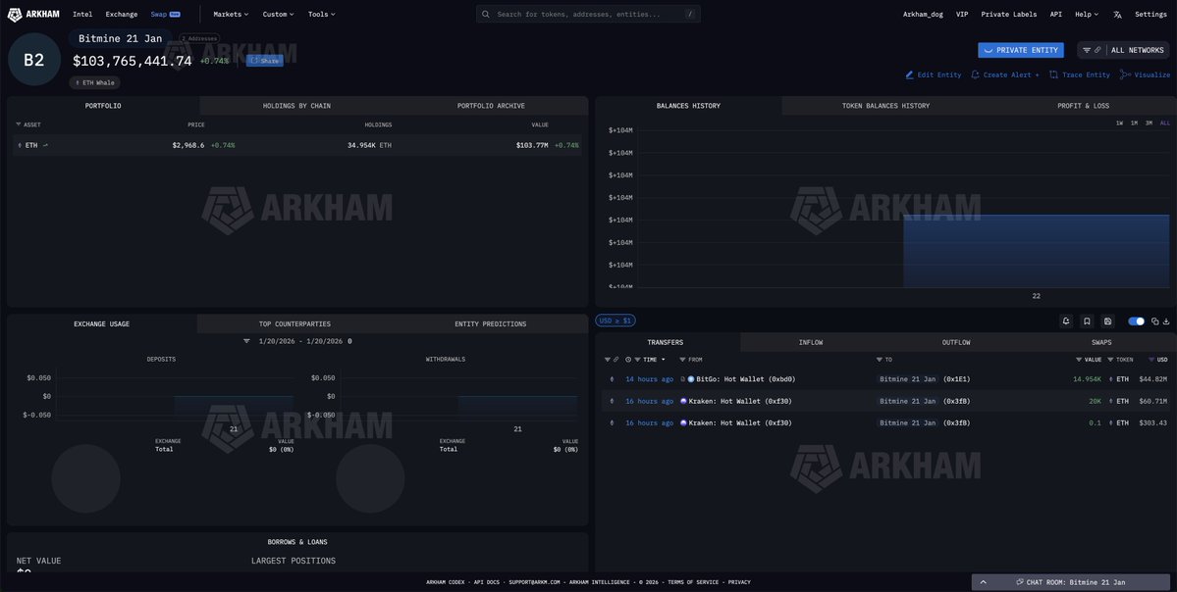Click the Visualize graph icon
1177x592 pixels.
coord(1126,74)
